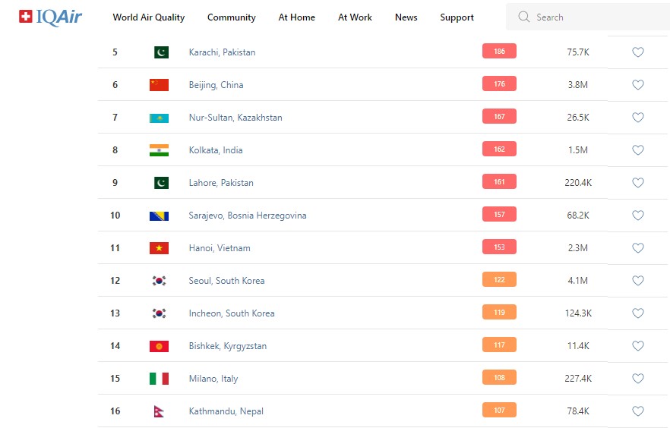
Task: Click the IQAir logo
Action: (x=51, y=17)
